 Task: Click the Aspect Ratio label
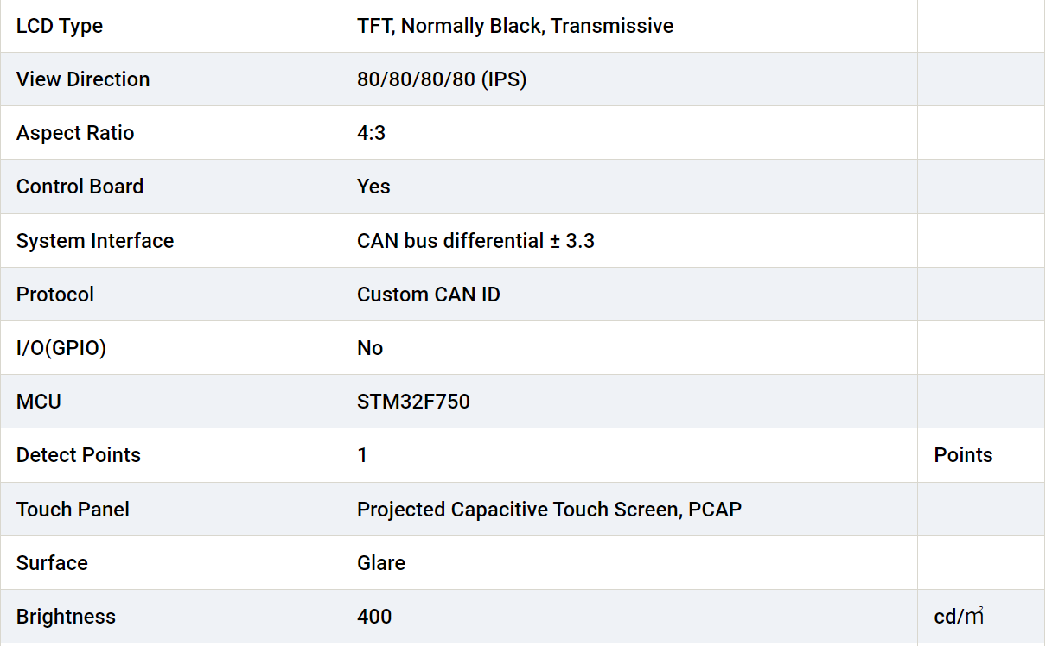pyautogui.click(x=75, y=133)
